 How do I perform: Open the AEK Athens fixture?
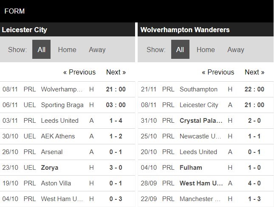58,136
